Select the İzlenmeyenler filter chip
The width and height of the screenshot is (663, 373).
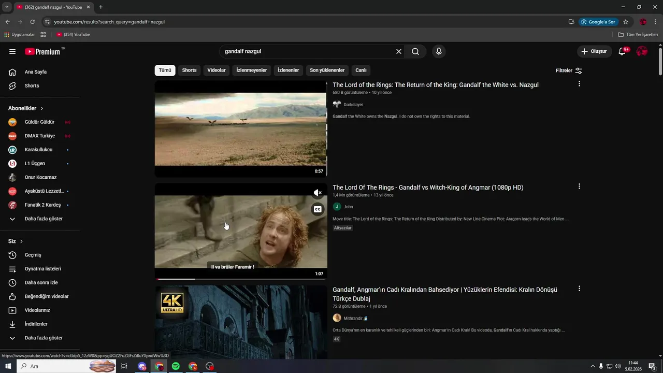click(252, 70)
